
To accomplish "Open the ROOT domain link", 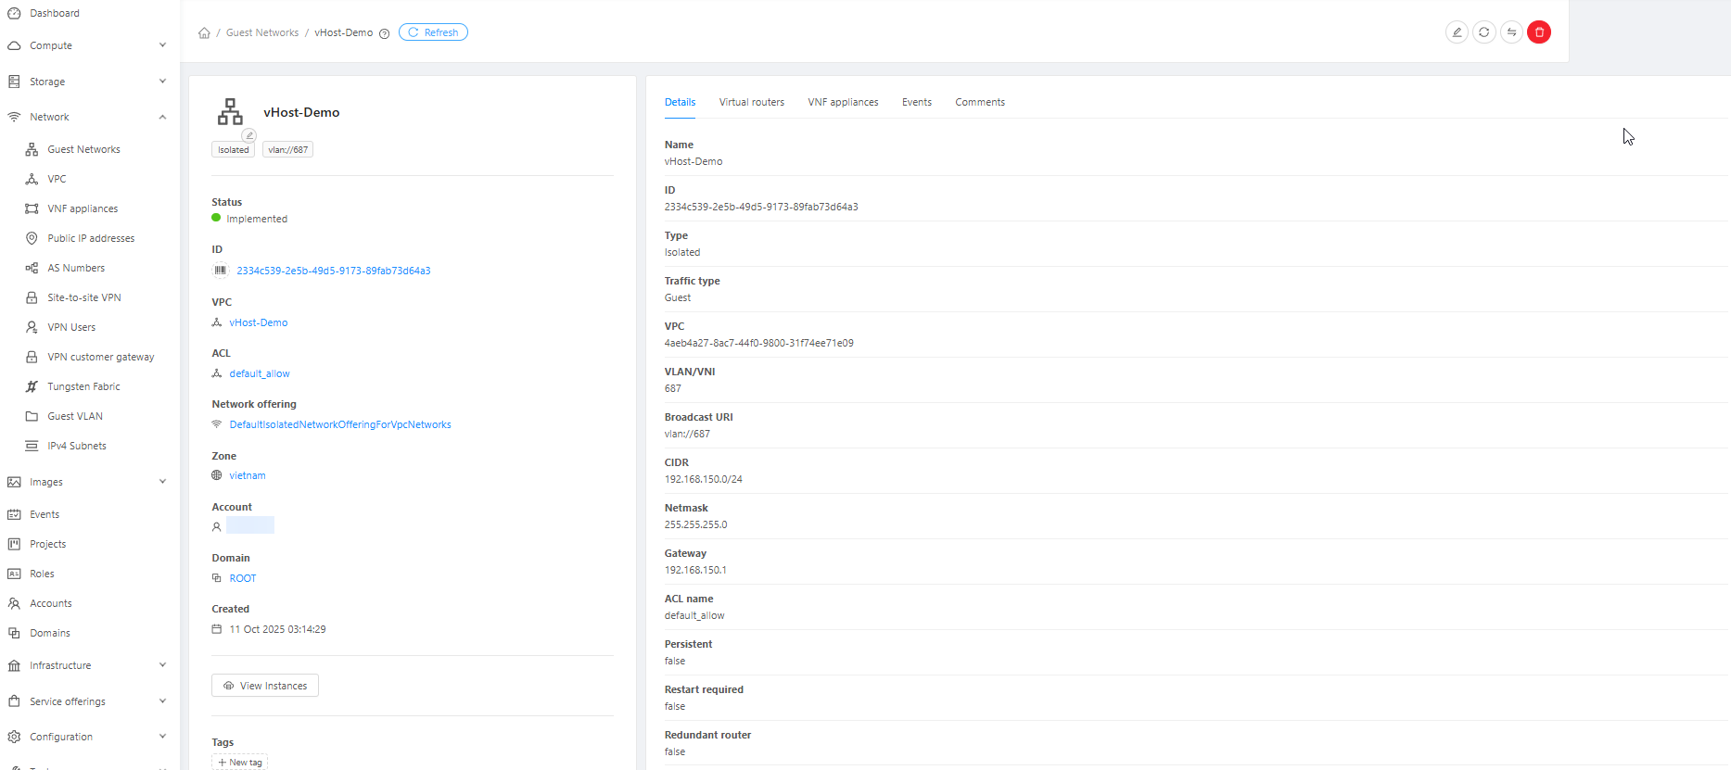I will click(243, 578).
